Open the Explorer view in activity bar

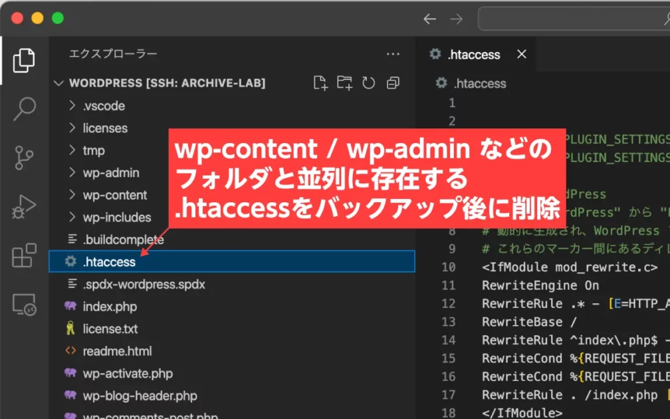coord(24,61)
